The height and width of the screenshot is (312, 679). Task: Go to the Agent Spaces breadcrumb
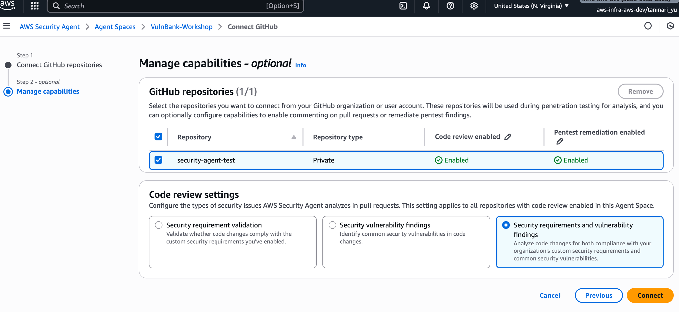point(115,27)
